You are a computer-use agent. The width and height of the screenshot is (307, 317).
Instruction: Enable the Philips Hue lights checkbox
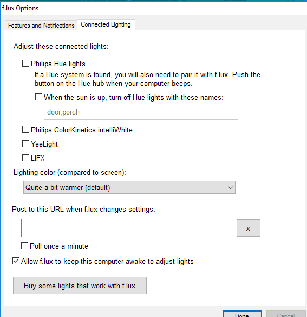25,64
